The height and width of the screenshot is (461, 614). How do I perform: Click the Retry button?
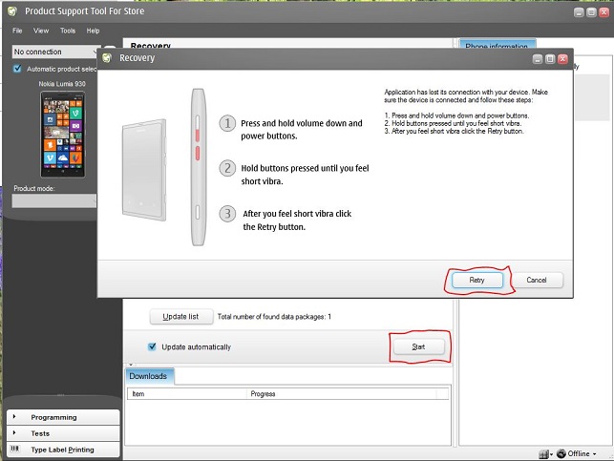(476, 280)
